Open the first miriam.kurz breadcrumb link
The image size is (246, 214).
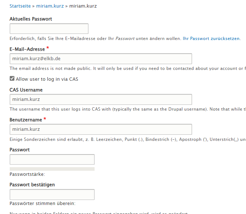pyautogui.click(x=50, y=6)
